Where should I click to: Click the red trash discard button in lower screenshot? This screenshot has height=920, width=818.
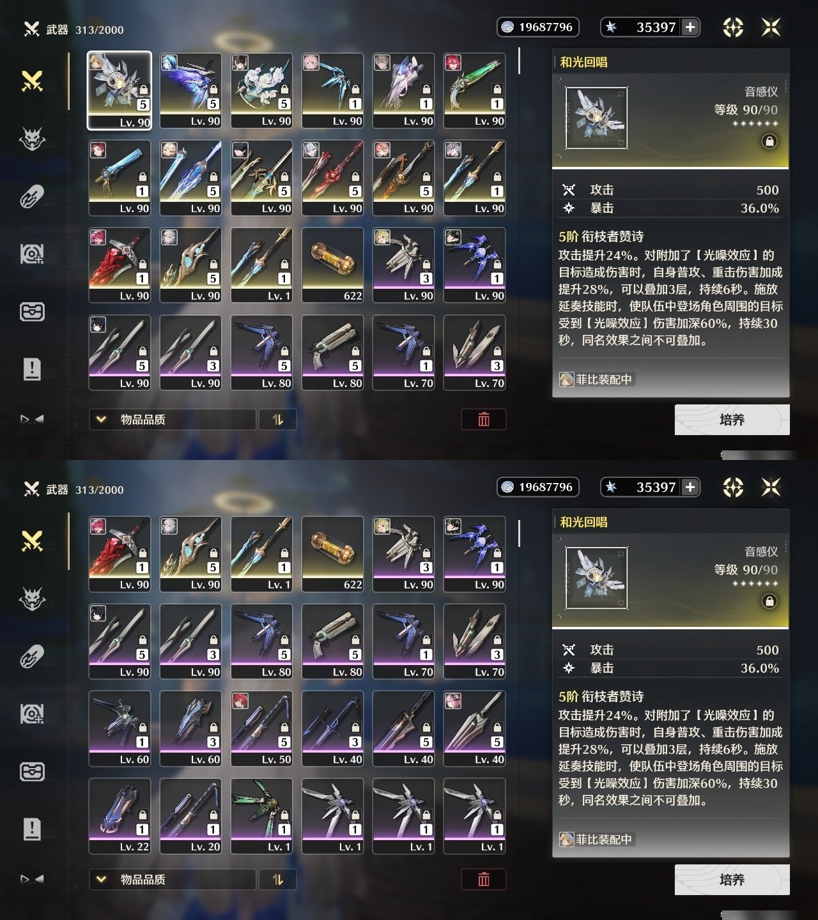point(484,880)
